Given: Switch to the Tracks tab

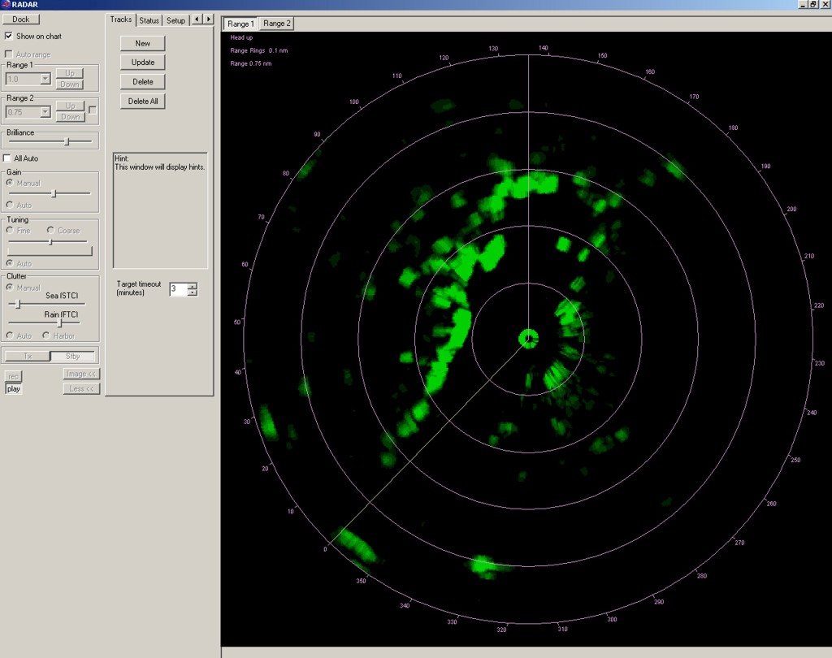Looking at the screenshot, I should pos(120,19).
